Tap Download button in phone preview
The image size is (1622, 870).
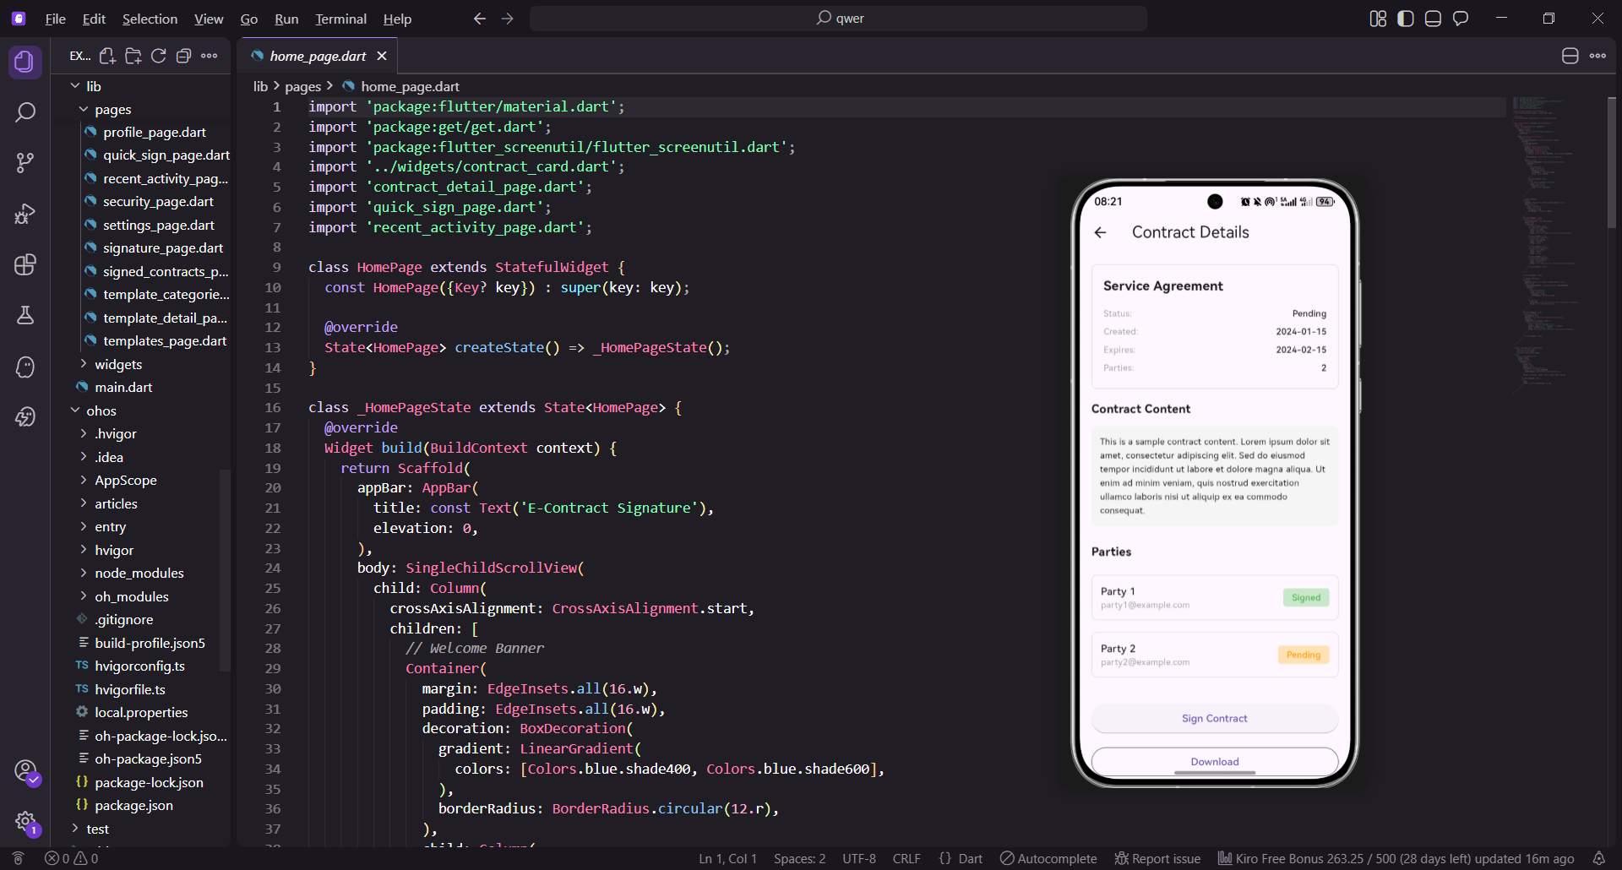coord(1214,761)
